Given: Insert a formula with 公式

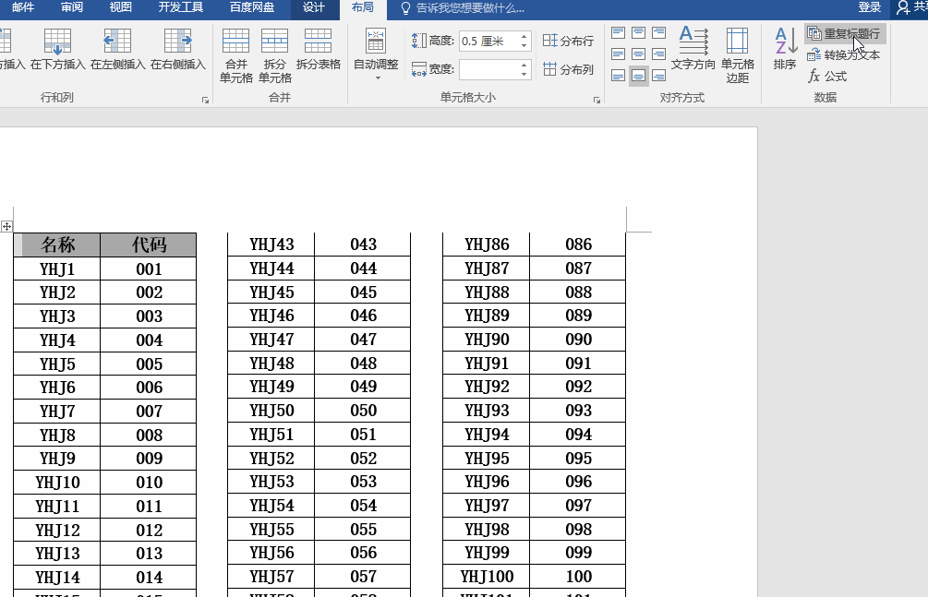Looking at the screenshot, I should point(827,77).
